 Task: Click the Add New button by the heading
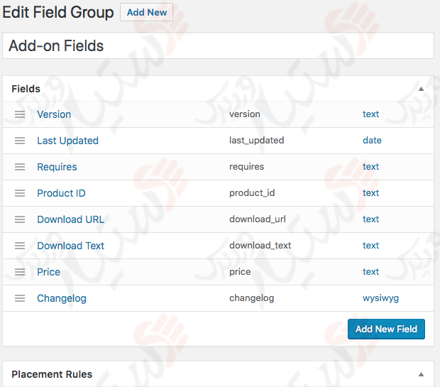pyautogui.click(x=146, y=12)
